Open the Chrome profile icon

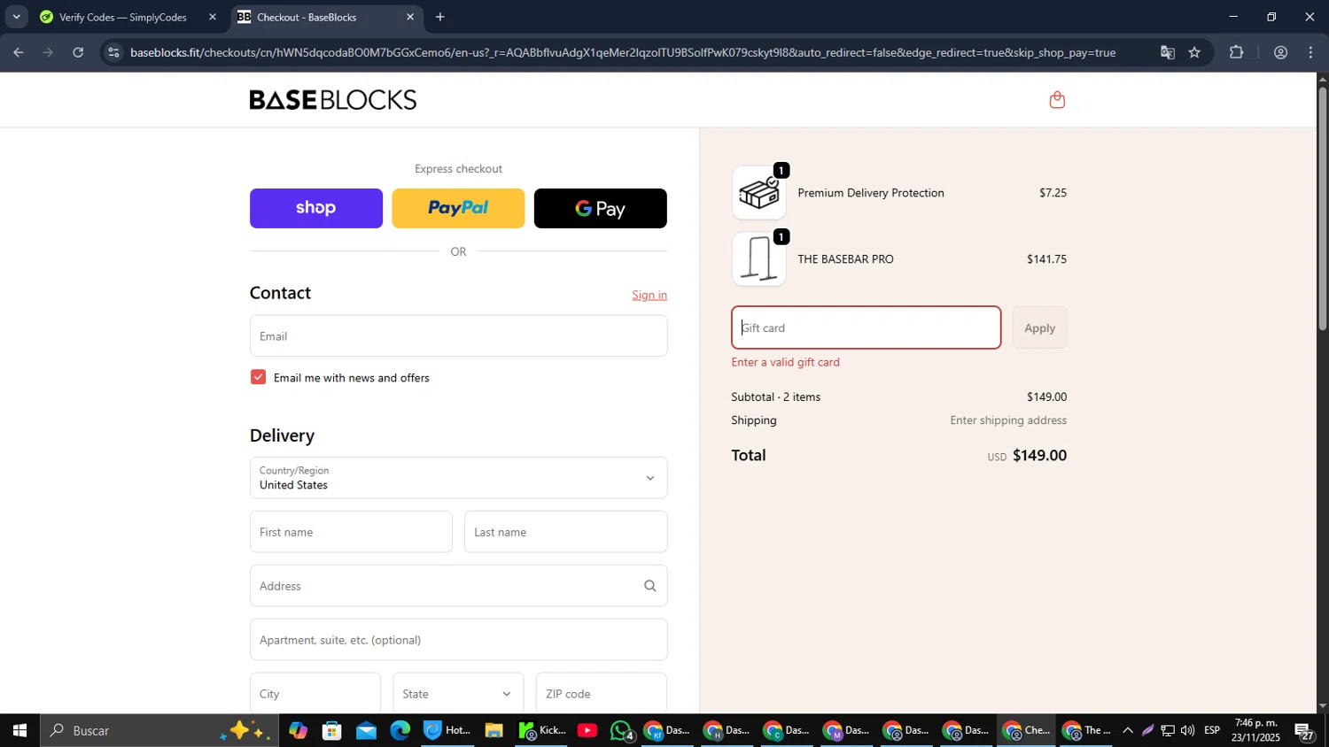point(1280,52)
